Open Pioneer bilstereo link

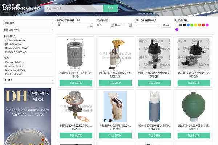(16, 52)
